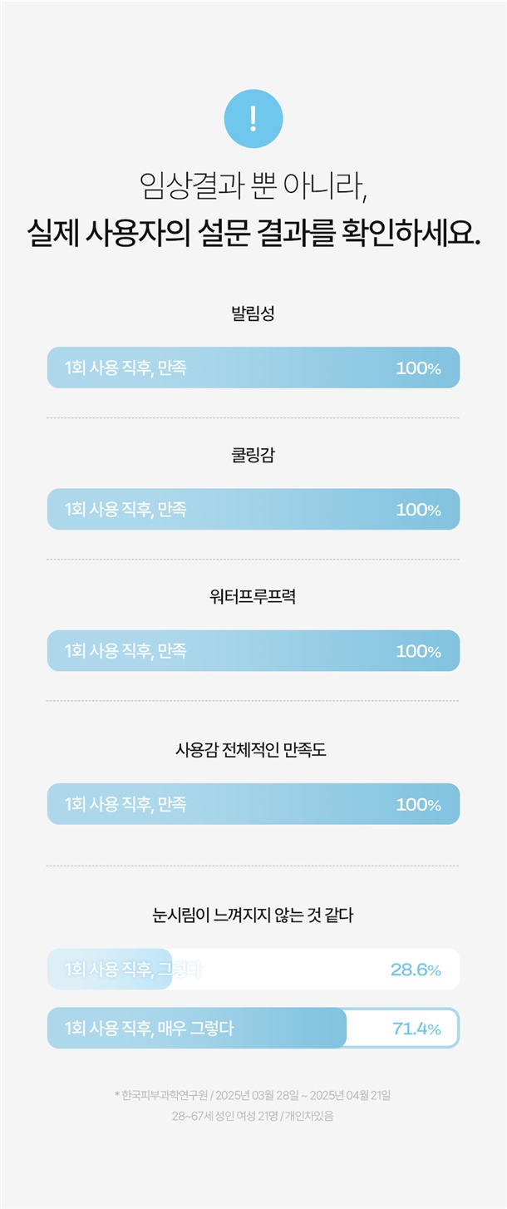Click the 28.6% percentage value
Screen dimensions: 507x1209
tap(416, 970)
